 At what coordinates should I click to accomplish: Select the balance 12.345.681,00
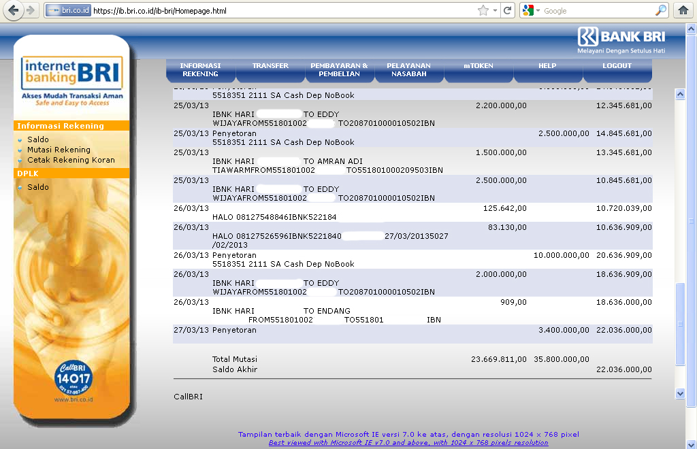click(624, 105)
